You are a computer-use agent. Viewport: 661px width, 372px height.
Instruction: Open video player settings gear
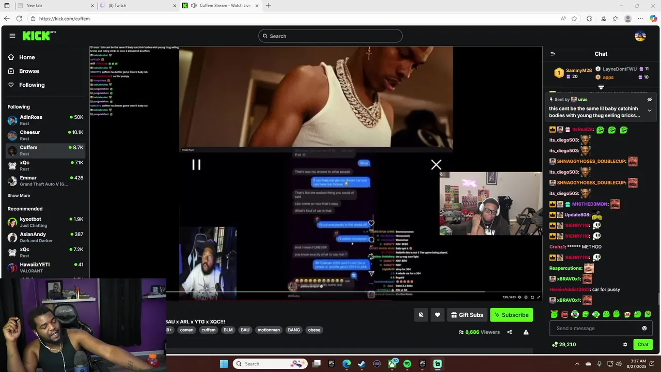coord(526,297)
